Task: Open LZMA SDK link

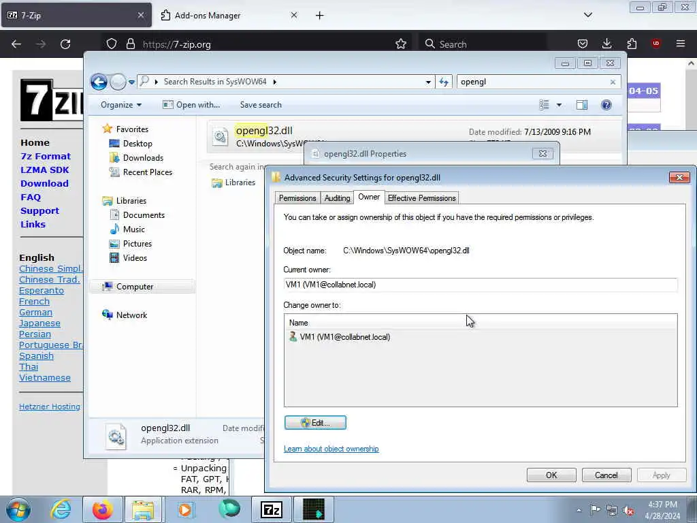Action: [x=44, y=170]
